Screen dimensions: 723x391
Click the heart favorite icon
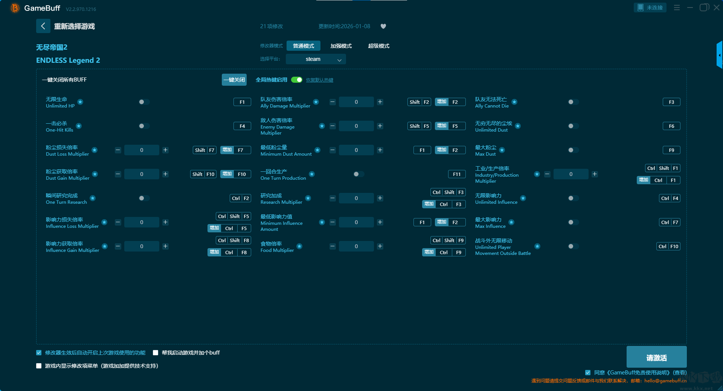(383, 26)
